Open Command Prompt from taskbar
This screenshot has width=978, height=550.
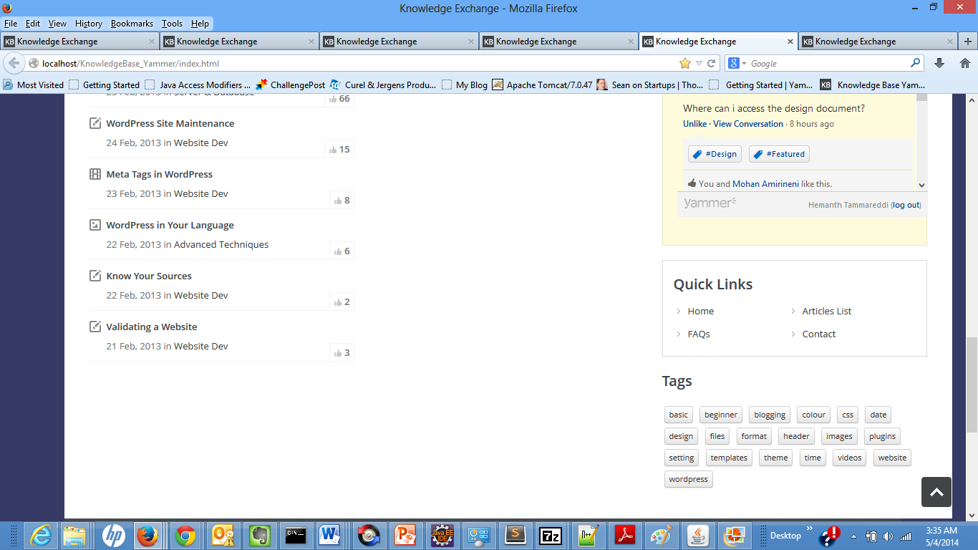pyautogui.click(x=296, y=535)
